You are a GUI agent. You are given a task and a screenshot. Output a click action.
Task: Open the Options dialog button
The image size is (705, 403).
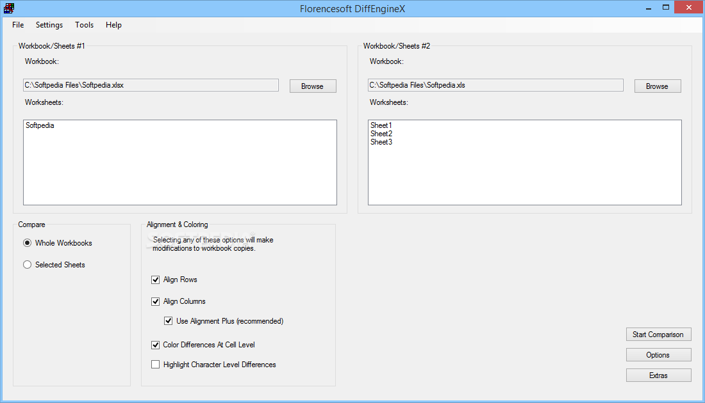tap(659, 355)
